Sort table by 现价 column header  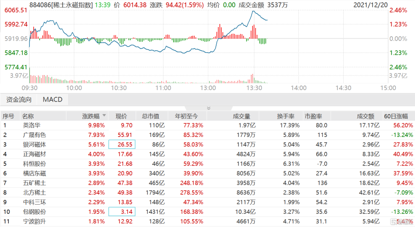point(122,116)
